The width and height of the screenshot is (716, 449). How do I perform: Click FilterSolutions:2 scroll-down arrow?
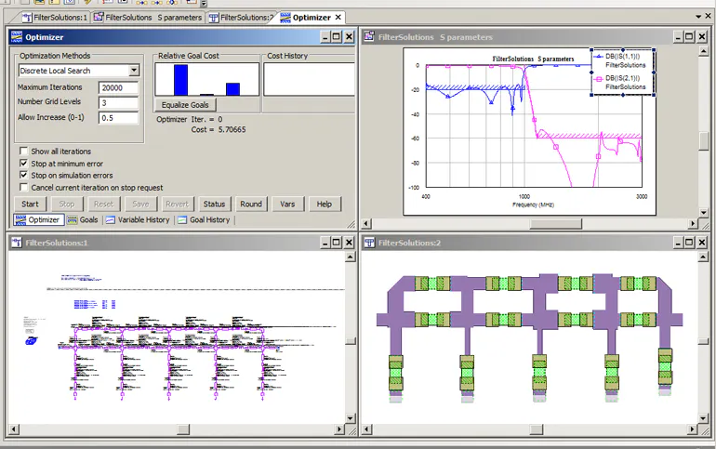pyautogui.click(x=704, y=418)
